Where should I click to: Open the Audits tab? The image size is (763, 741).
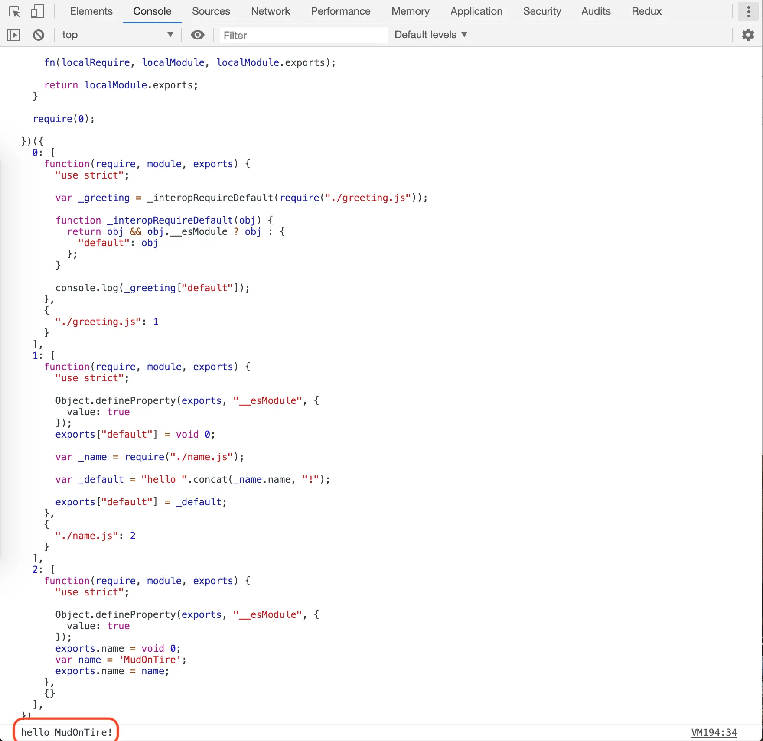[596, 11]
